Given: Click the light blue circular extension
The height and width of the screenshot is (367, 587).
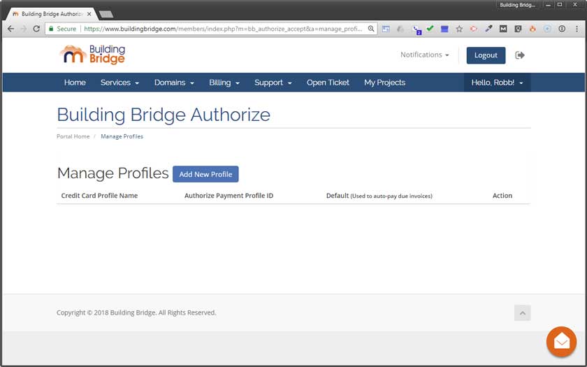Looking at the screenshot, I should pyautogui.click(x=547, y=29).
